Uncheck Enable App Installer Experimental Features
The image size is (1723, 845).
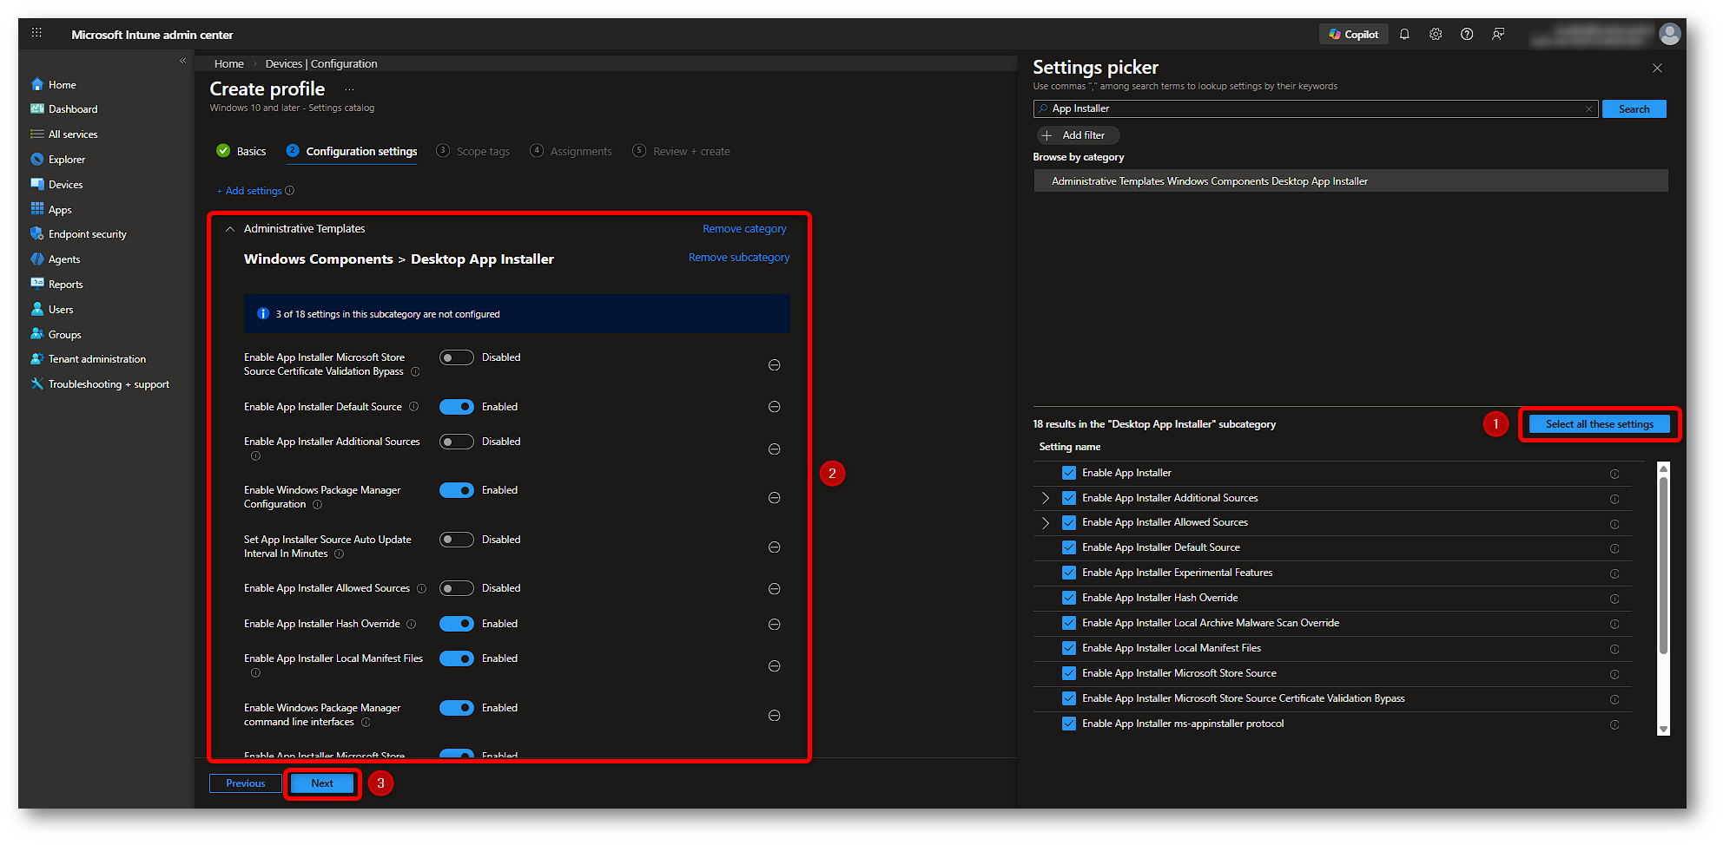[x=1069, y=573]
